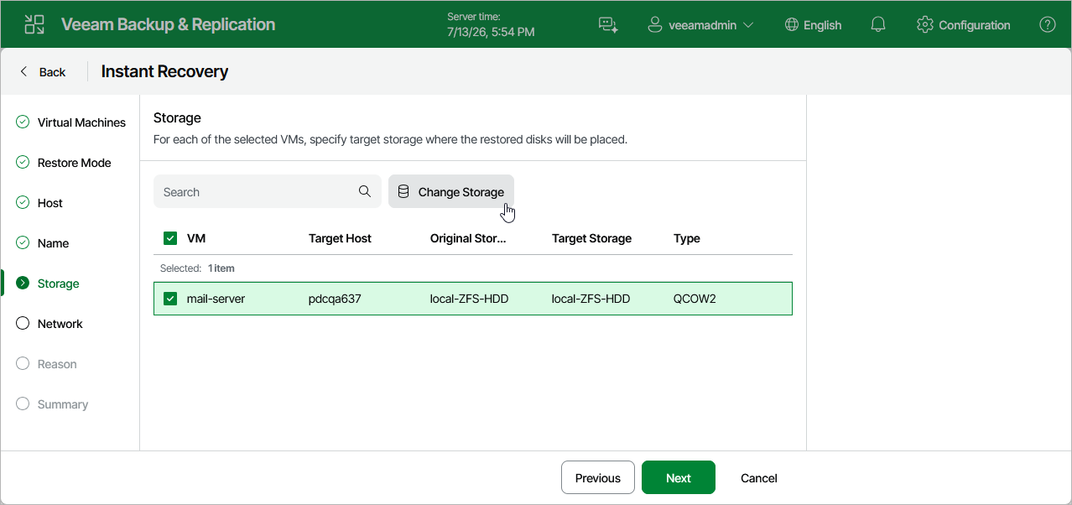Click the user profile icon beside veeamadmin
This screenshot has height=505, width=1072.
point(655,25)
